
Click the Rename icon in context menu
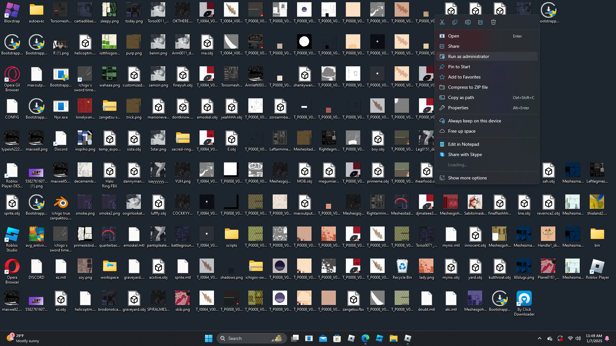click(x=468, y=22)
